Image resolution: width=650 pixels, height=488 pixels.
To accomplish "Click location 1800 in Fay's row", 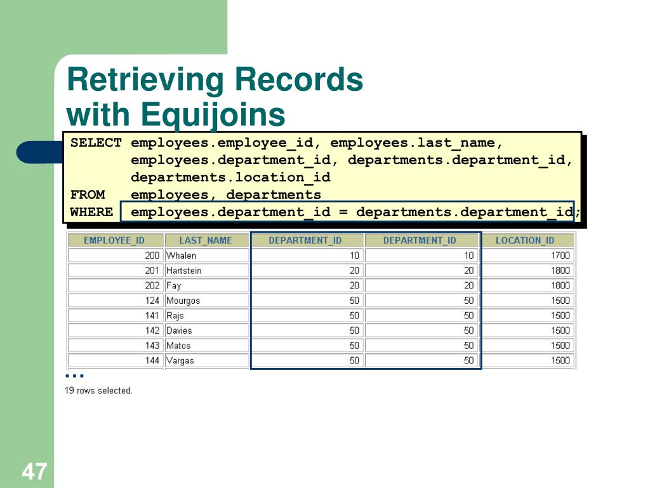I will click(527, 285).
